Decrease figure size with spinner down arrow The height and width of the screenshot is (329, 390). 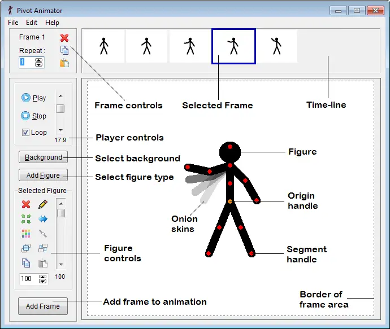[43, 281]
